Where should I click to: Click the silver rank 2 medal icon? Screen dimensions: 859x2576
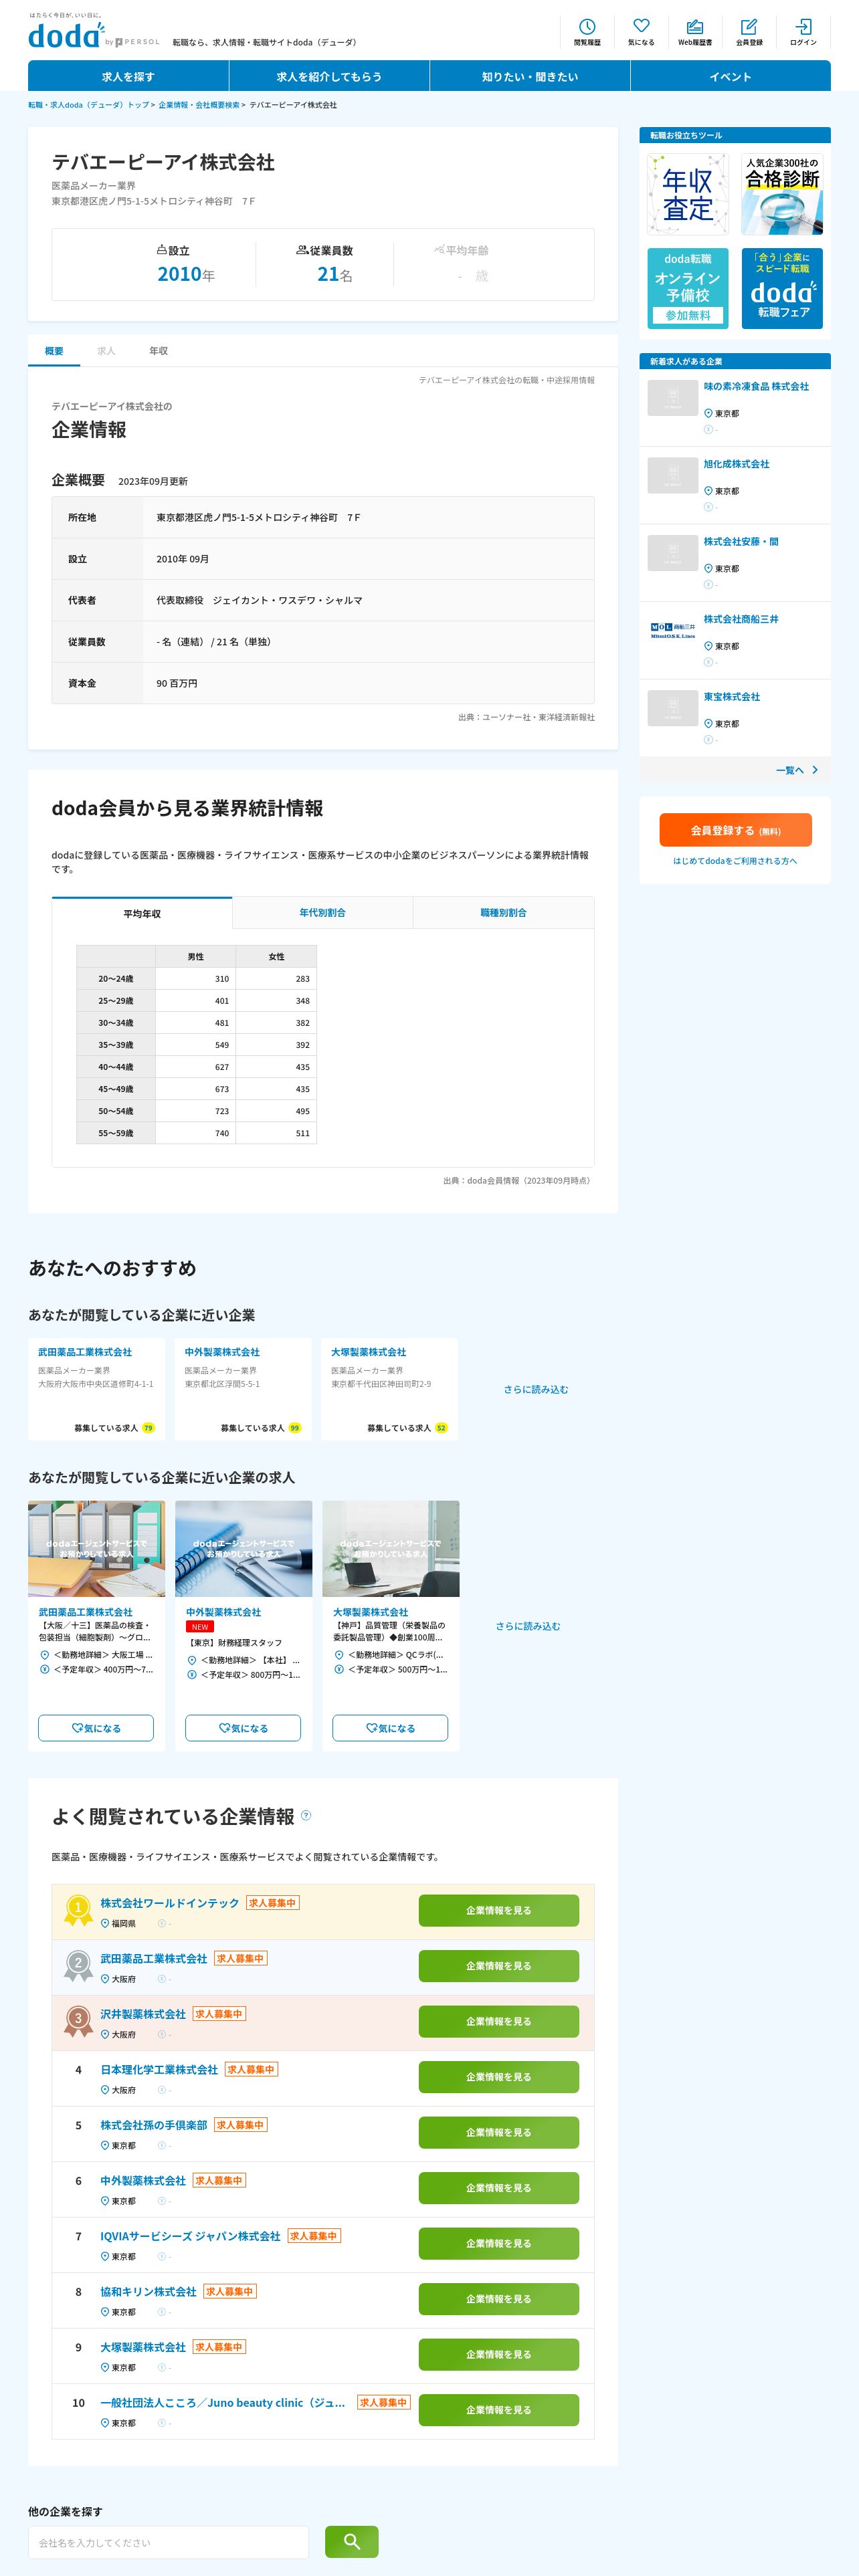(78, 1966)
